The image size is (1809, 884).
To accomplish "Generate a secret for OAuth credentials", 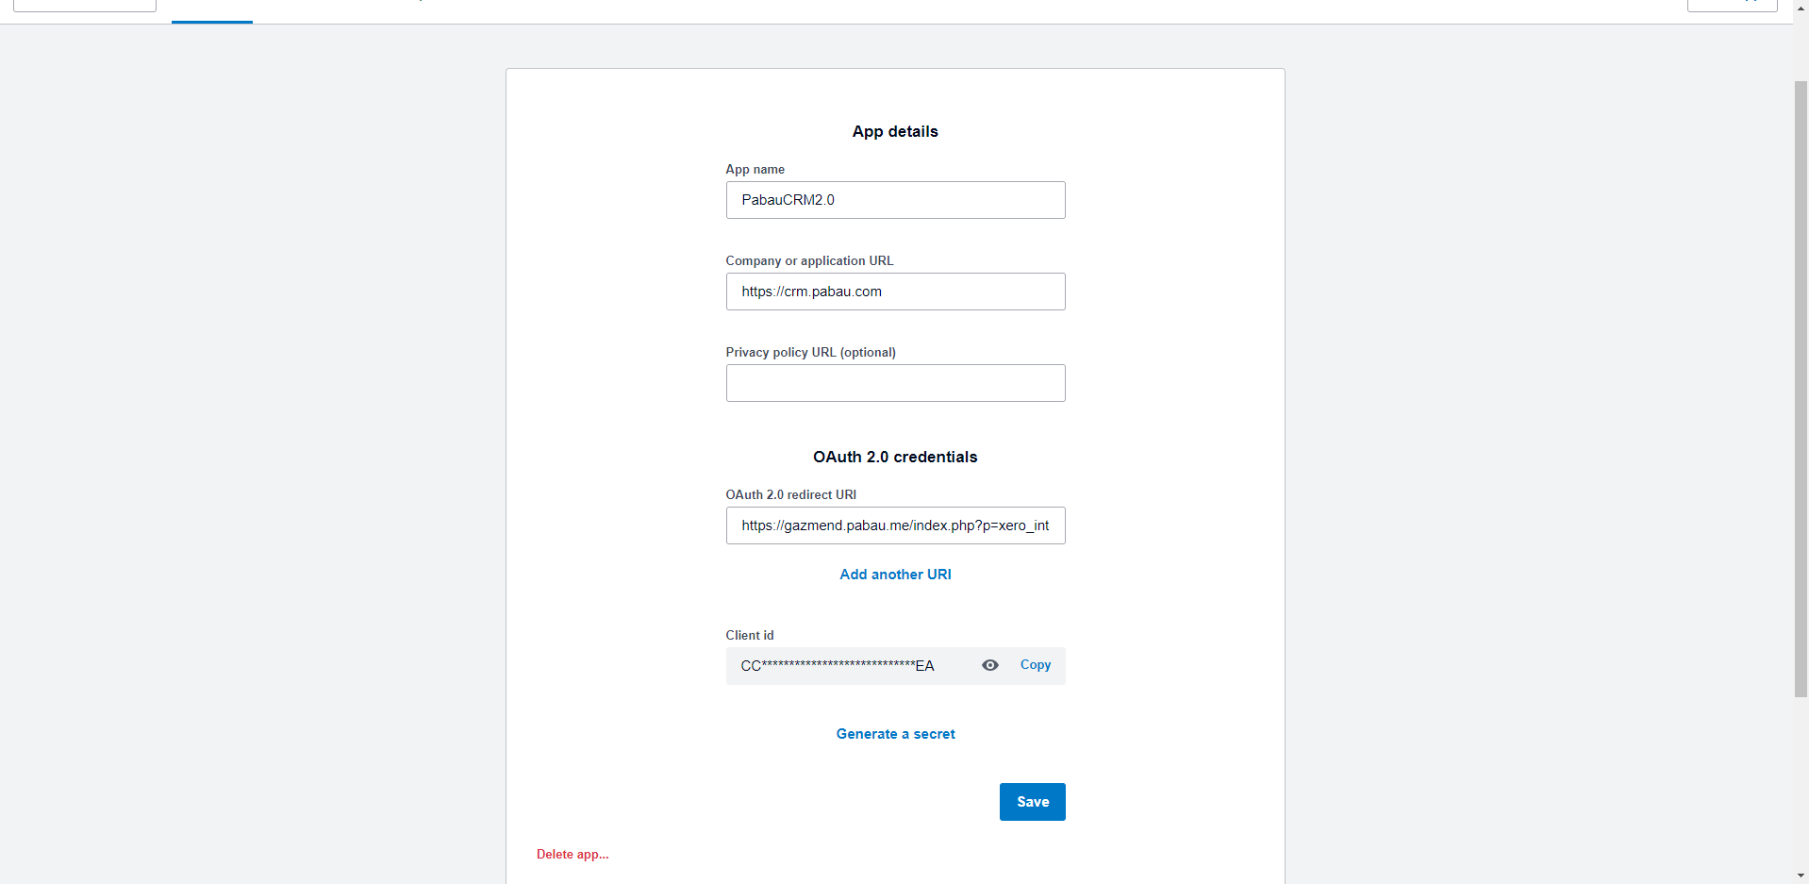I will pyautogui.click(x=895, y=734).
